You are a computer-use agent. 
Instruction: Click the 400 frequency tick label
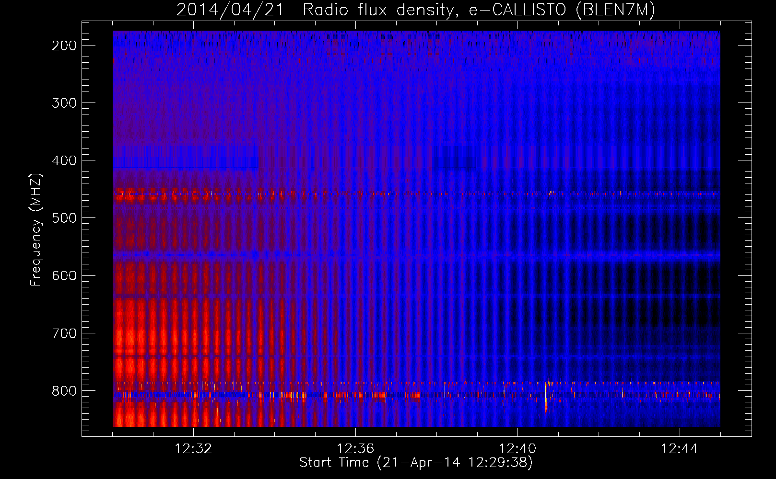64,160
